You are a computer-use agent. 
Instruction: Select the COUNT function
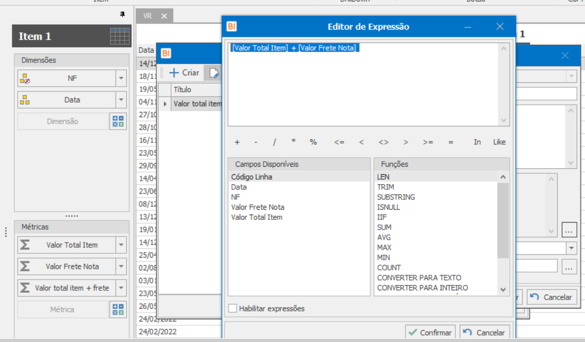pos(436,268)
